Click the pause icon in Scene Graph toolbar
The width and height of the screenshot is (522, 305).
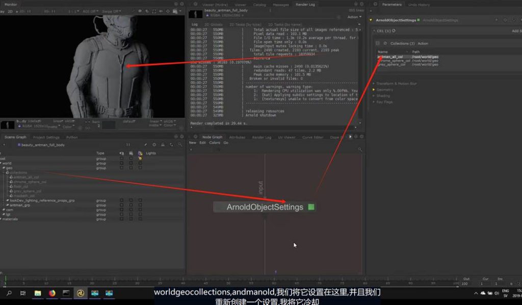(128, 145)
